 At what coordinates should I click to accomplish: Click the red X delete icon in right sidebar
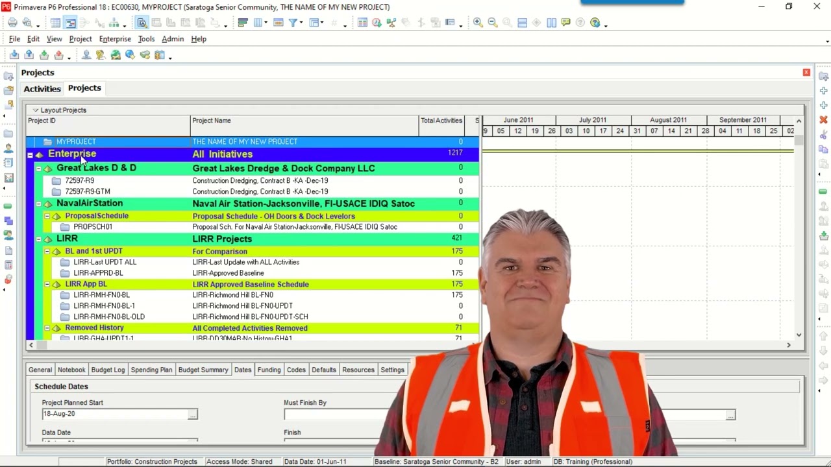[x=823, y=120]
